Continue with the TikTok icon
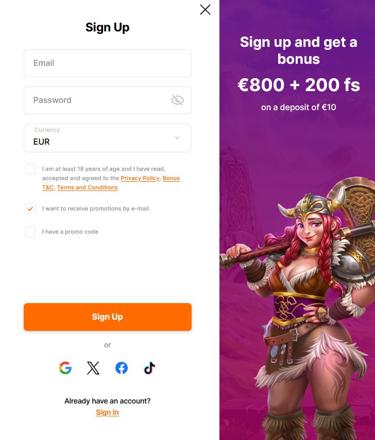 pos(149,368)
